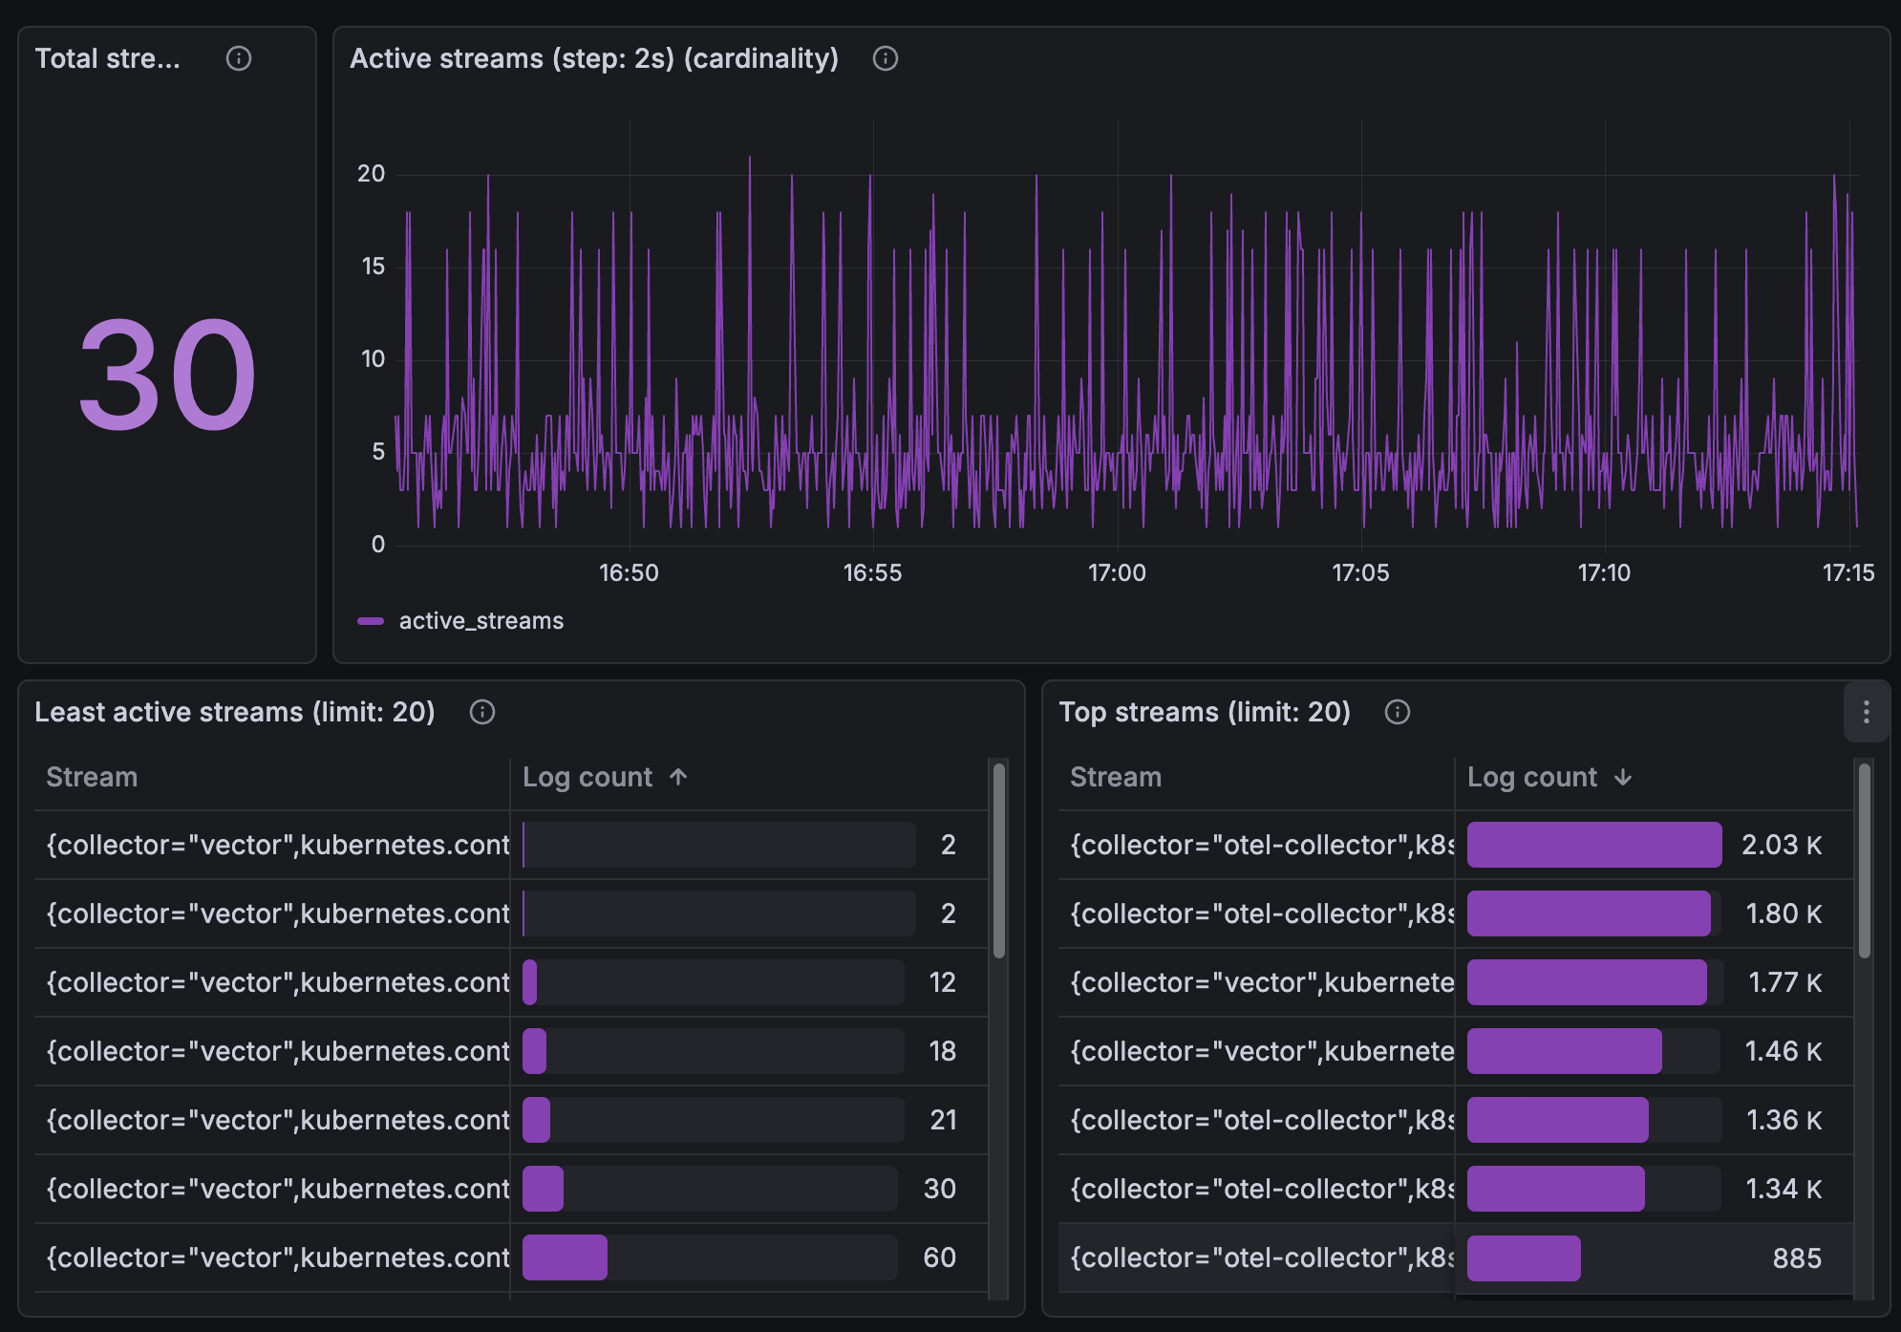The image size is (1901, 1332).
Task: Click ascending sort arrow on Log count
Action: pos(678,777)
